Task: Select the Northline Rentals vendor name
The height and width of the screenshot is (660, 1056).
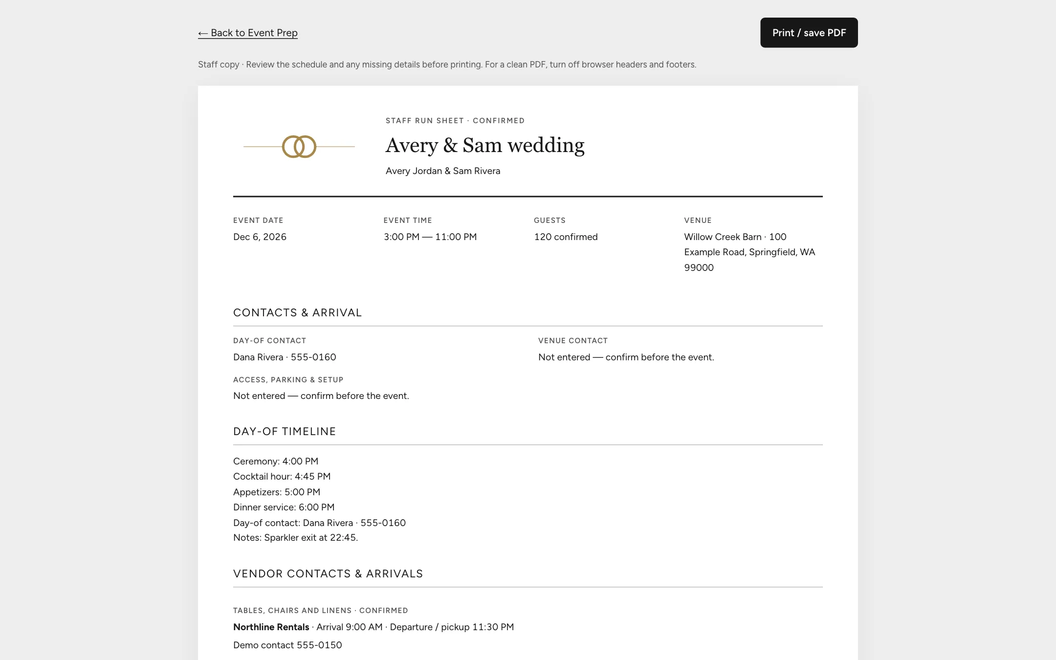Action: click(271, 627)
